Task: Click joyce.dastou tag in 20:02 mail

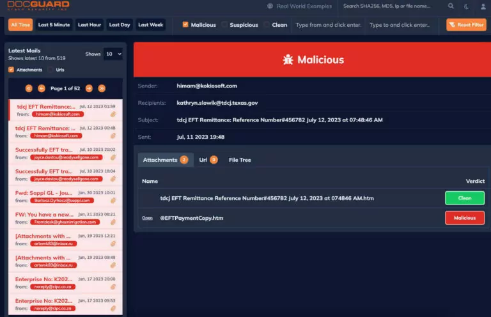Action: coord(66,157)
